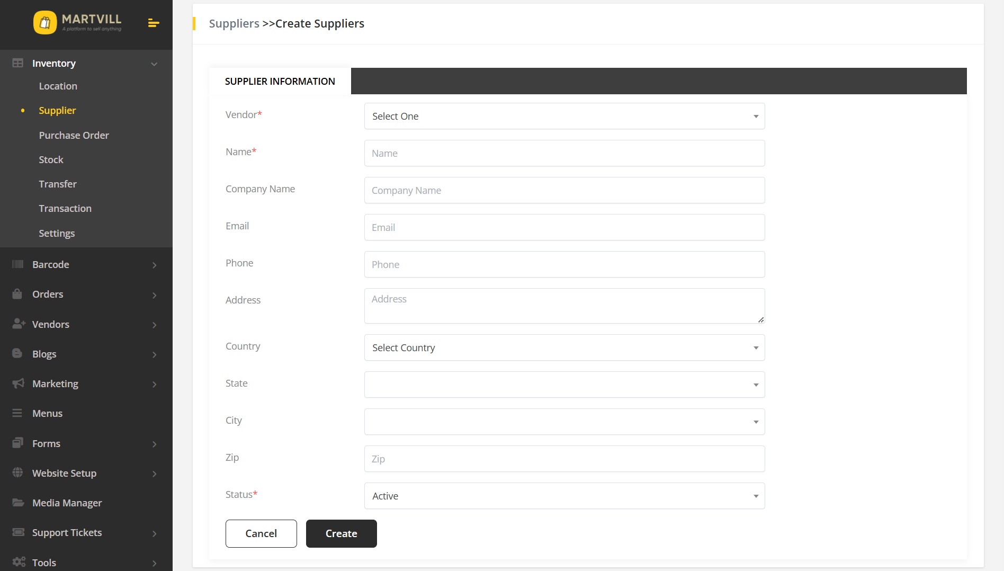Click the Support Tickets icon
The width and height of the screenshot is (1004, 571).
17,532
